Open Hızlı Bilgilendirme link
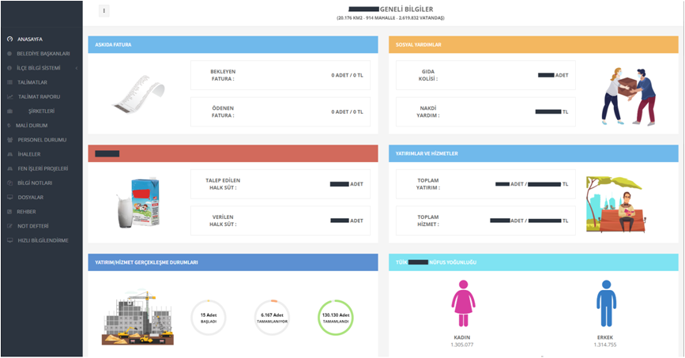 pos(43,240)
